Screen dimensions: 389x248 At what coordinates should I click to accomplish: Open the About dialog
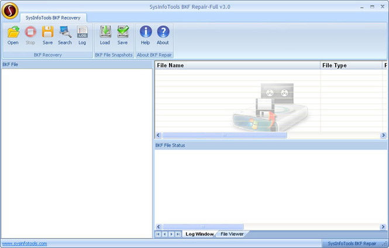point(163,36)
